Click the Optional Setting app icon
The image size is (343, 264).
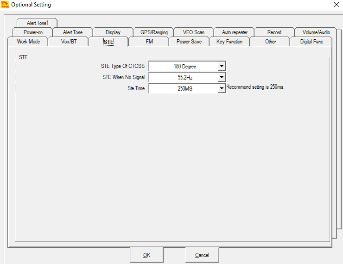click(5, 5)
